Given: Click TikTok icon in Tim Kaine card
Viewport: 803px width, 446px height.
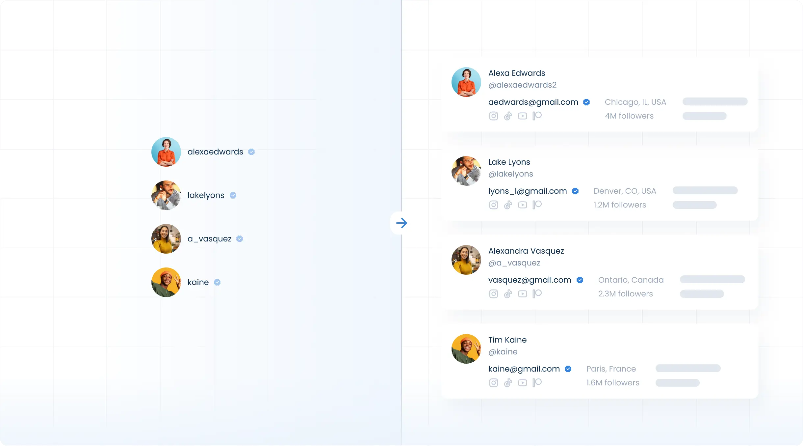Looking at the screenshot, I should (508, 383).
